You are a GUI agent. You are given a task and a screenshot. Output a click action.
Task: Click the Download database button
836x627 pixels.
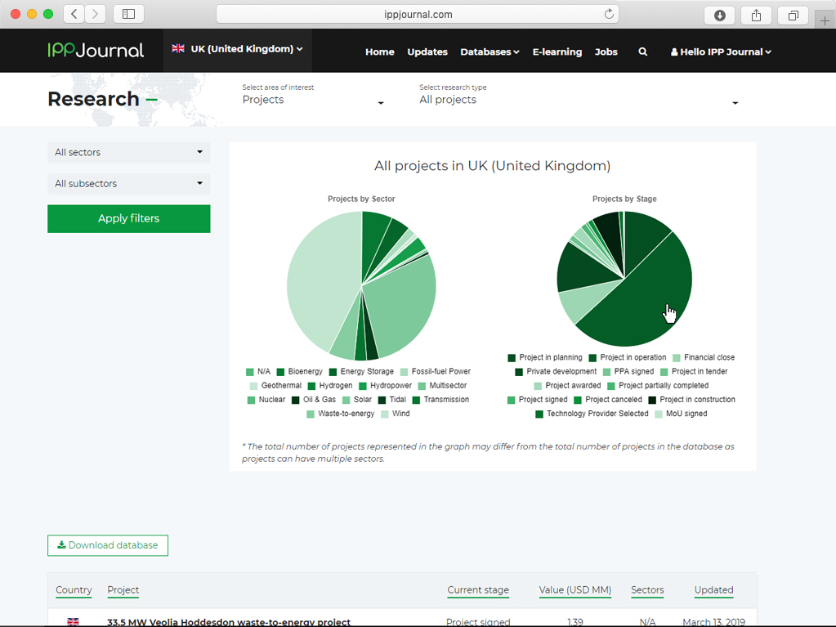pos(108,545)
